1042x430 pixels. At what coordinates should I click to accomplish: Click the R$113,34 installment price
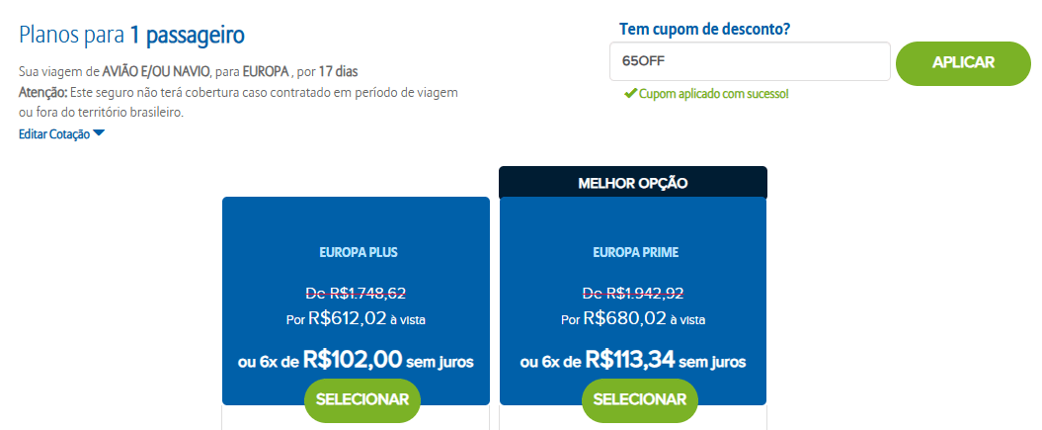(x=630, y=361)
